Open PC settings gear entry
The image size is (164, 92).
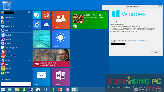(x=16, y=43)
